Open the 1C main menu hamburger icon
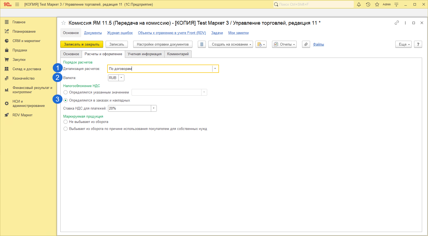Image resolution: width=428 pixels, height=236 pixels. [17, 4]
